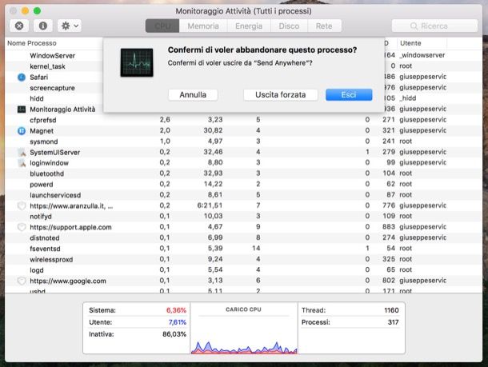
Task: Click PID 776 in aranzulla row
Action: pos(389,205)
